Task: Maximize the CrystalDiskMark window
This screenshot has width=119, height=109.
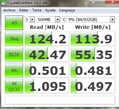Action: coord(102,2)
